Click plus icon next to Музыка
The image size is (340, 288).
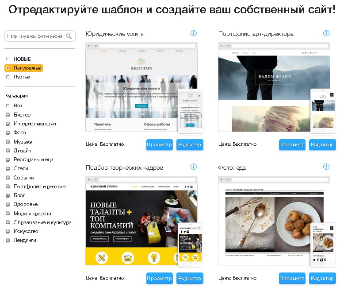[x=8, y=142]
